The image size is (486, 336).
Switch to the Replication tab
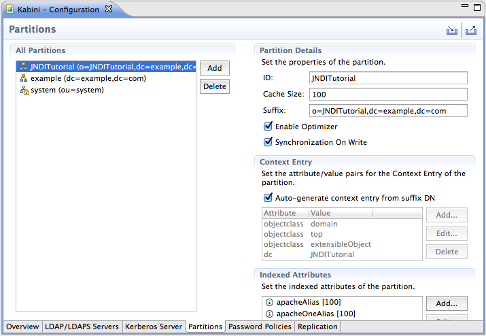pos(317,326)
